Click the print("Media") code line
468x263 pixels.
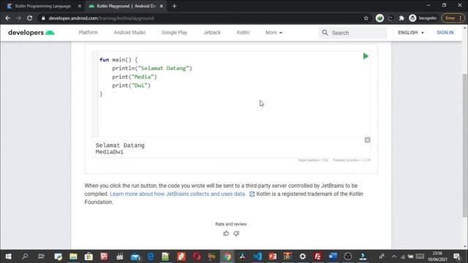(x=135, y=77)
